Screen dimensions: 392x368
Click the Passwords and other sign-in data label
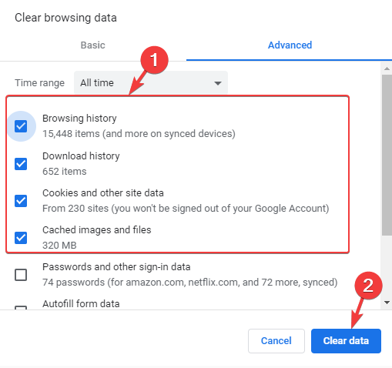pos(116,267)
